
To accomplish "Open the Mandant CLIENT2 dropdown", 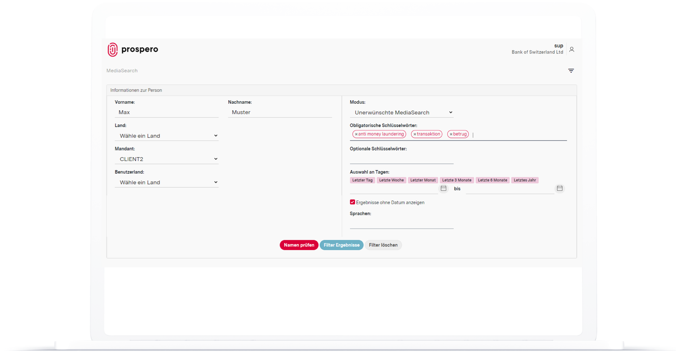I will pyautogui.click(x=167, y=159).
